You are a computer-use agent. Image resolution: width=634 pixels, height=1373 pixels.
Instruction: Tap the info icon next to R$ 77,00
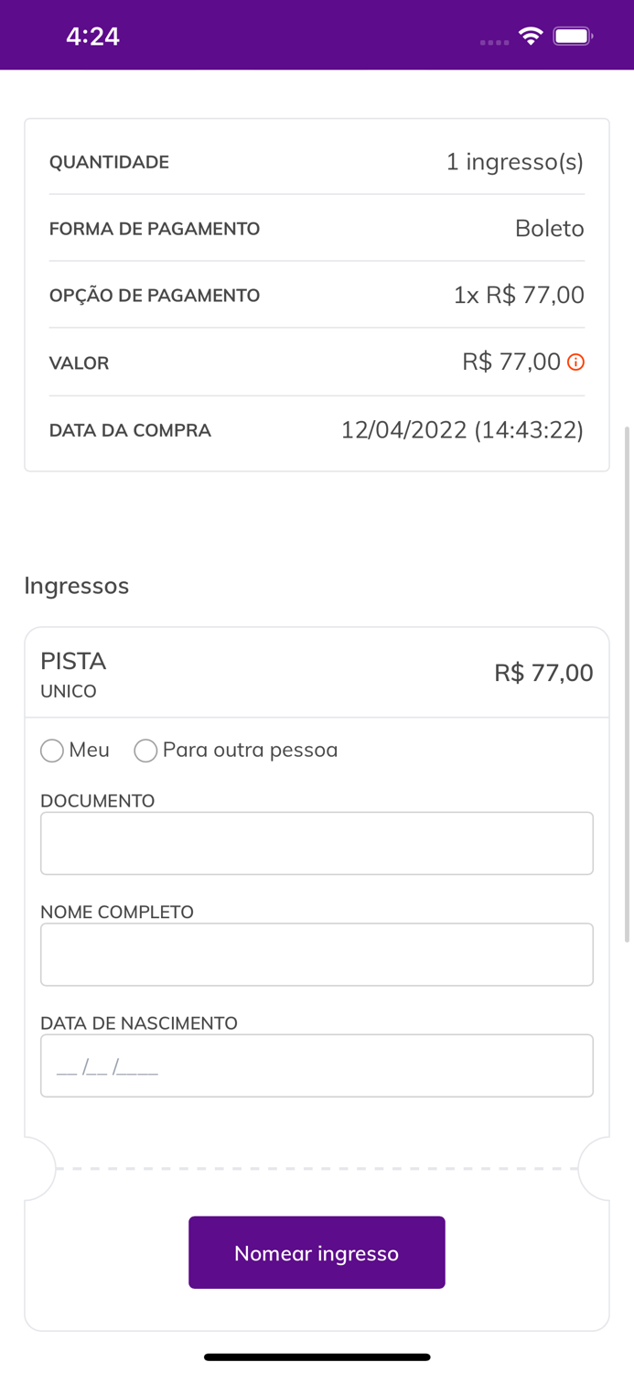tap(575, 362)
